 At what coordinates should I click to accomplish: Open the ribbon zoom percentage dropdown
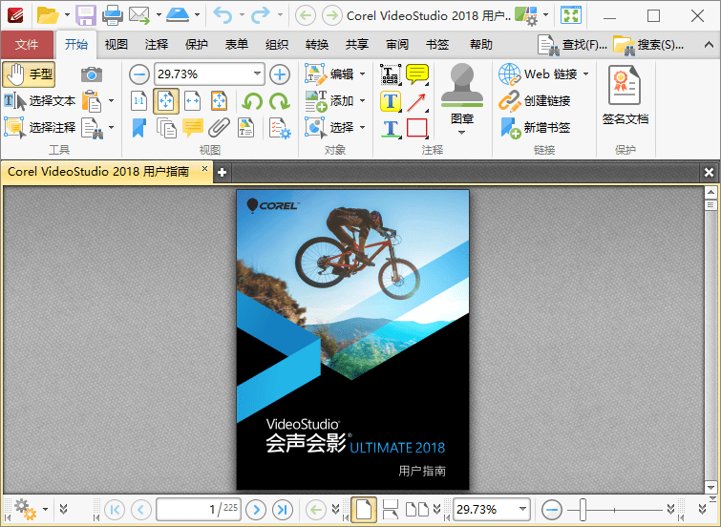click(x=258, y=74)
